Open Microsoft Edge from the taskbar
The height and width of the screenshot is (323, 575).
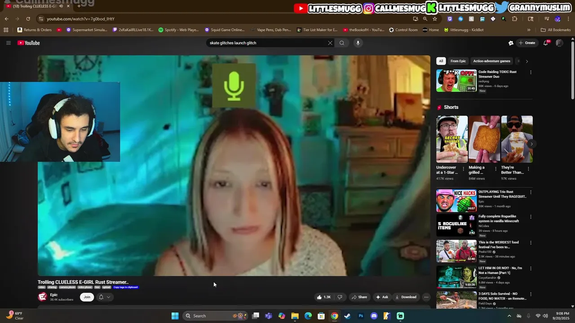click(308, 316)
